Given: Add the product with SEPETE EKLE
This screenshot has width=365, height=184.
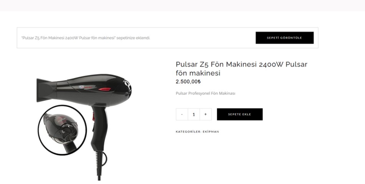Looking at the screenshot, I should coord(239,114).
